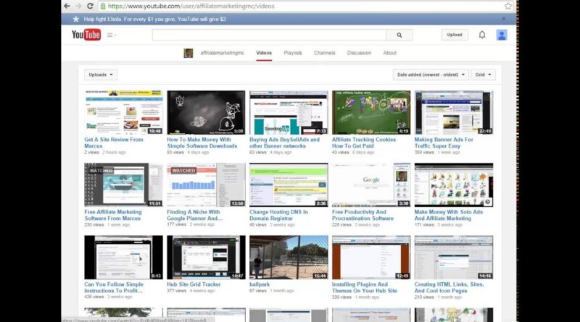Image resolution: width=580 pixels, height=322 pixels.
Task: Click into the YouTube search field
Action: click(268, 35)
